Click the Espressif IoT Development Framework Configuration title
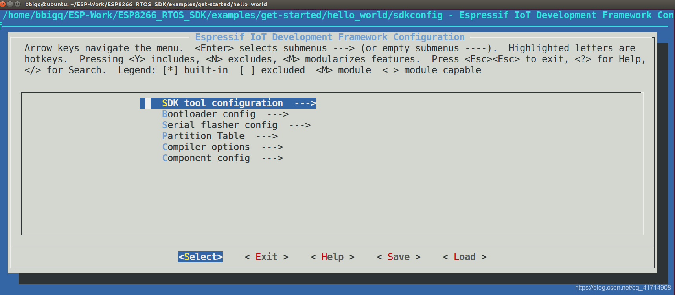 pos(330,37)
